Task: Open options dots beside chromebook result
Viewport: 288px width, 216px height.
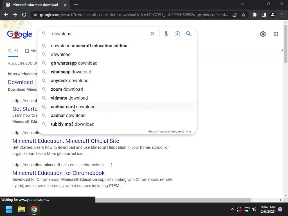Action: coord(111,165)
